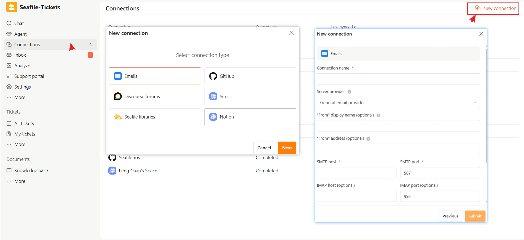Click the orange Next button
524x240 pixels.
(287, 148)
